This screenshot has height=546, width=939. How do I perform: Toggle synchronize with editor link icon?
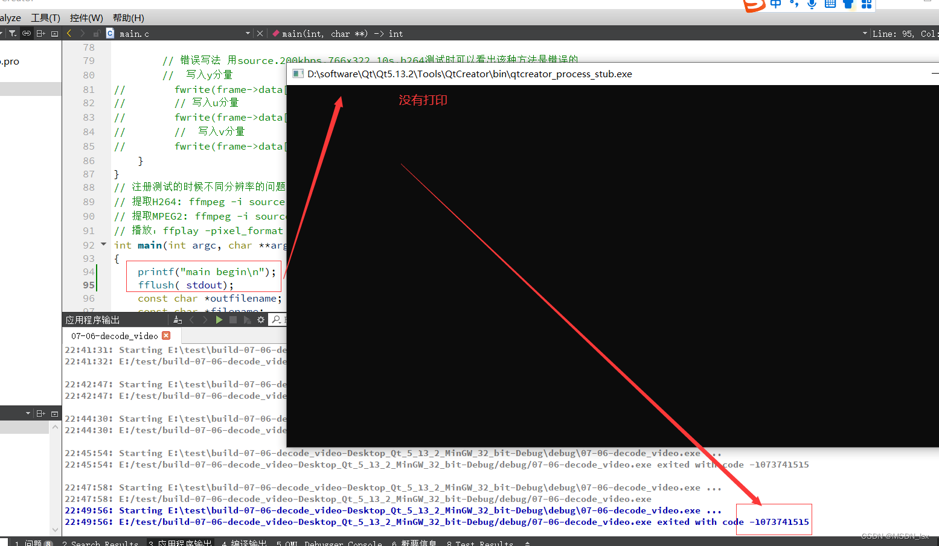coord(27,33)
